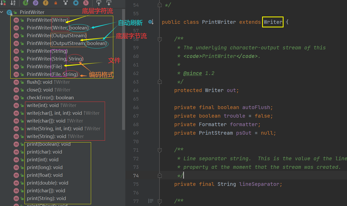Toggle show anonymous classes blue circle button
This screenshot has height=206, width=347.
pyautogui.click(x=76, y=3)
